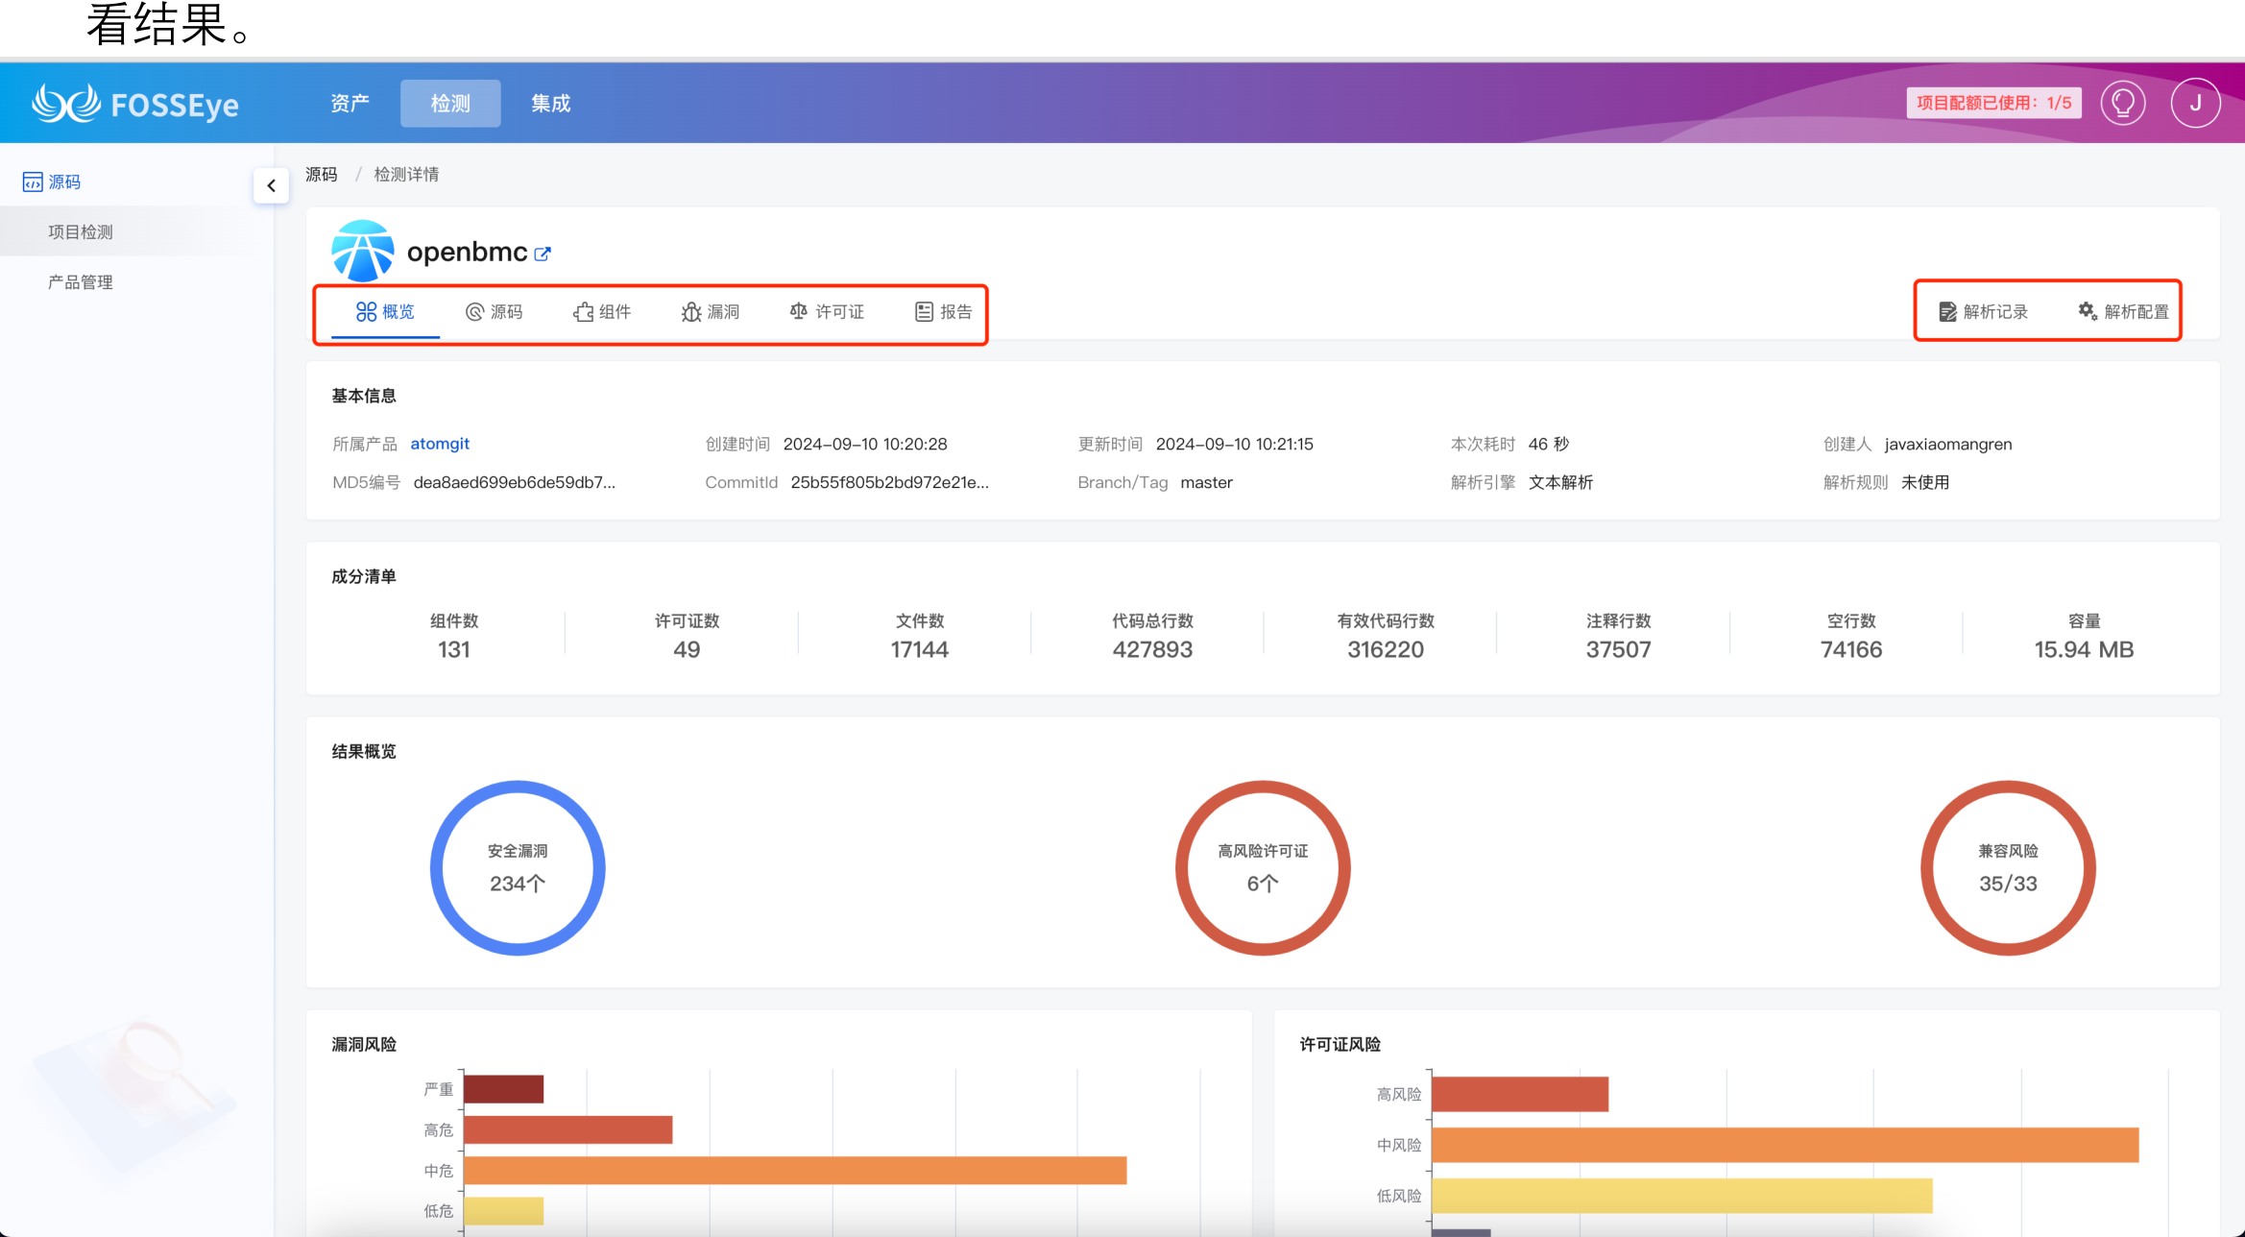Switch to the 报告 tab
The height and width of the screenshot is (1237, 2245).
coord(944,311)
